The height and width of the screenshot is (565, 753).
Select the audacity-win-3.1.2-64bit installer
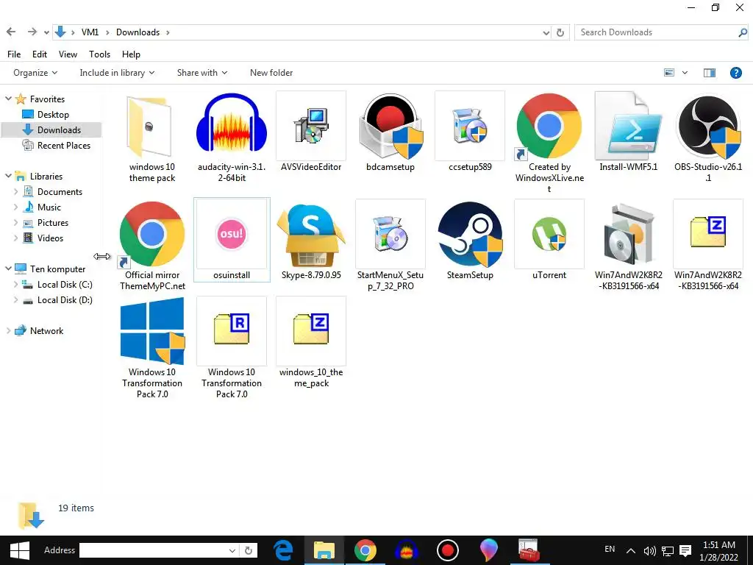click(x=232, y=137)
